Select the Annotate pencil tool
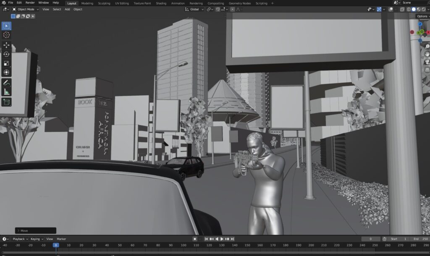 (x=7, y=83)
